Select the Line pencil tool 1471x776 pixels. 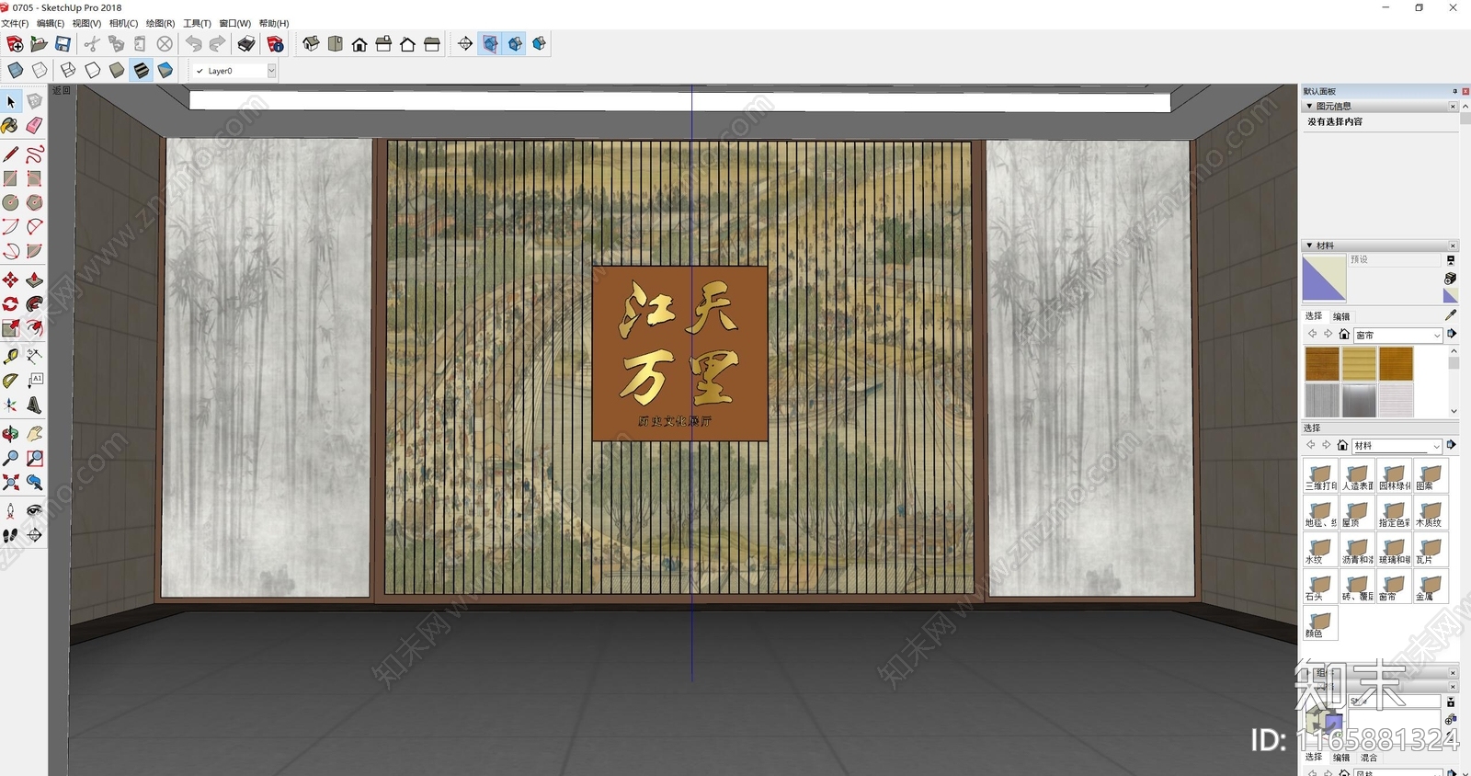point(11,154)
